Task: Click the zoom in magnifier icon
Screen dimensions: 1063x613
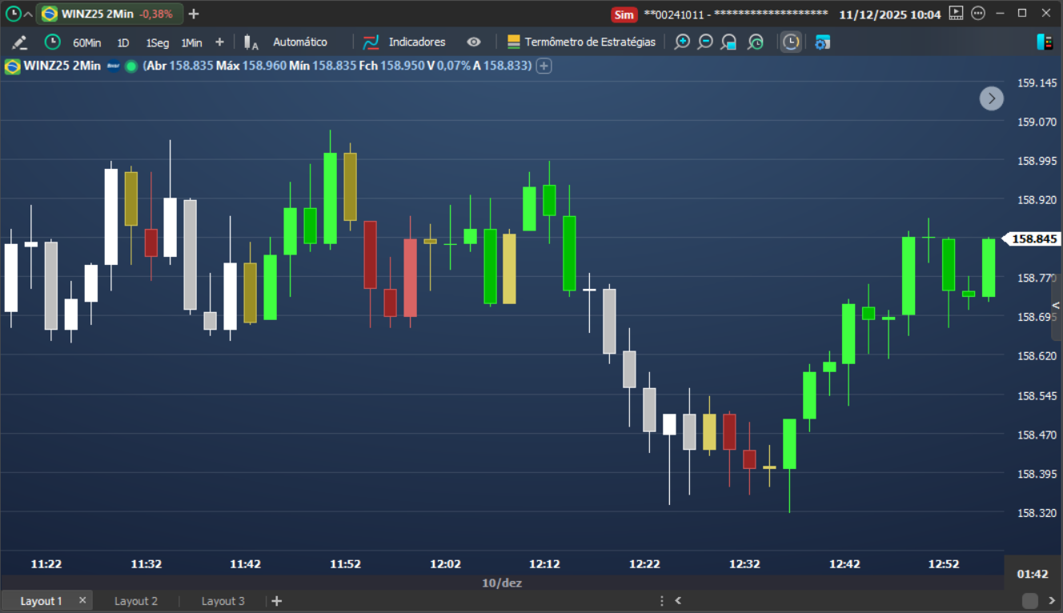Action: tap(681, 42)
